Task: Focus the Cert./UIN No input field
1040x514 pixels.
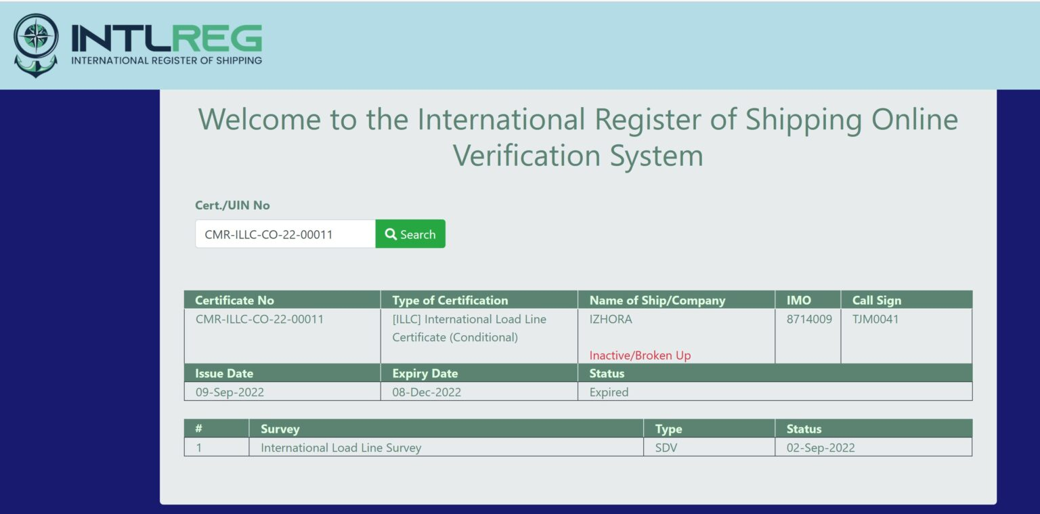Action: (x=285, y=234)
